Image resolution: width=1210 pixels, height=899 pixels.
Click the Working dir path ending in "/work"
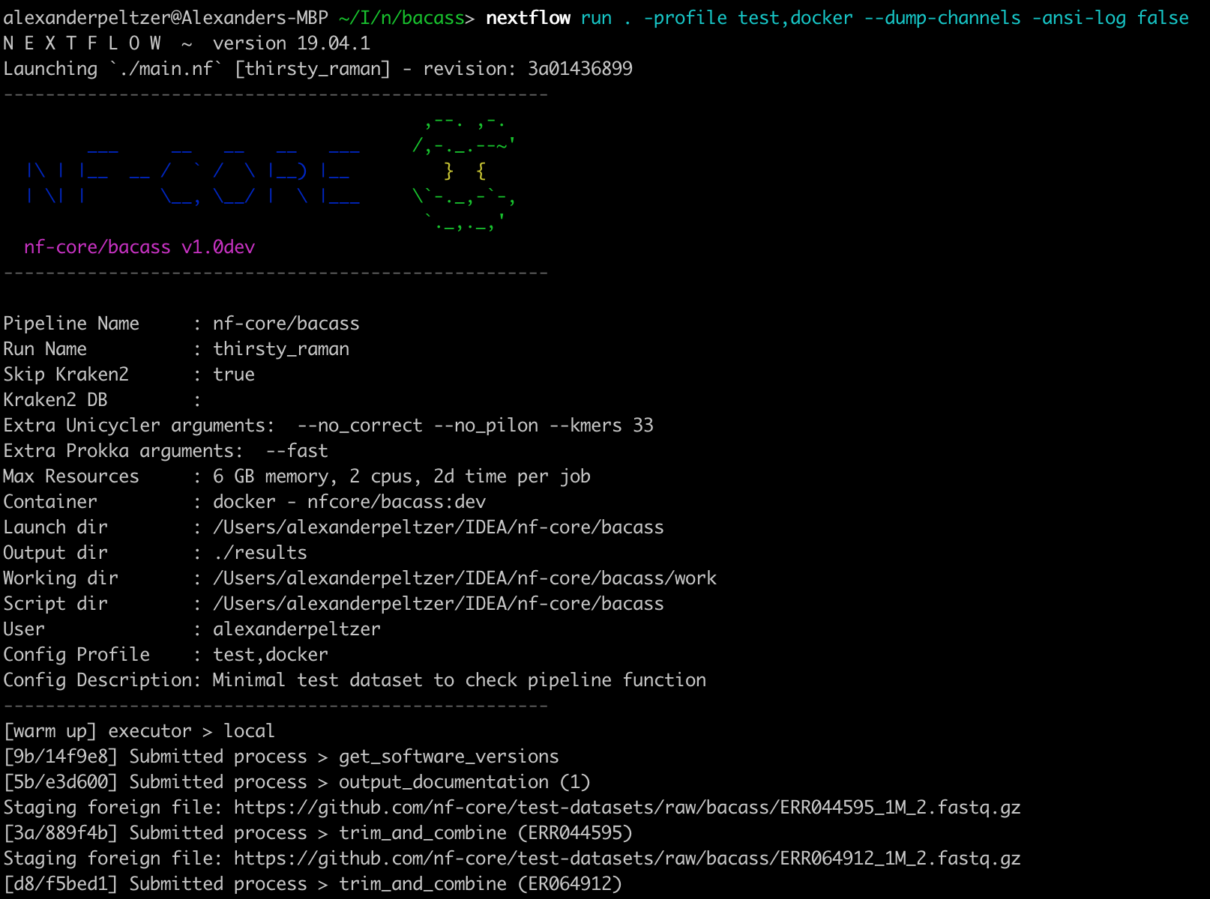click(x=465, y=578)
